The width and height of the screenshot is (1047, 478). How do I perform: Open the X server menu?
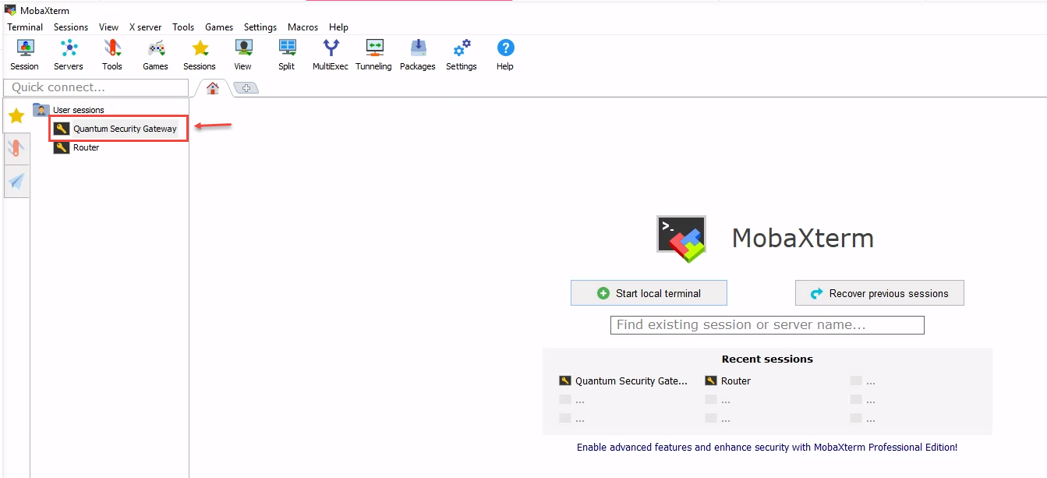pyautogui.click(x=146, y=27)
